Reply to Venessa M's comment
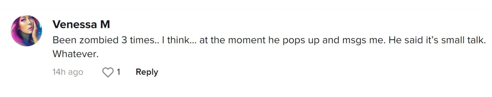The height and width of the screenshot is (98, 492). pyautogui.click(x=147, y=72)
